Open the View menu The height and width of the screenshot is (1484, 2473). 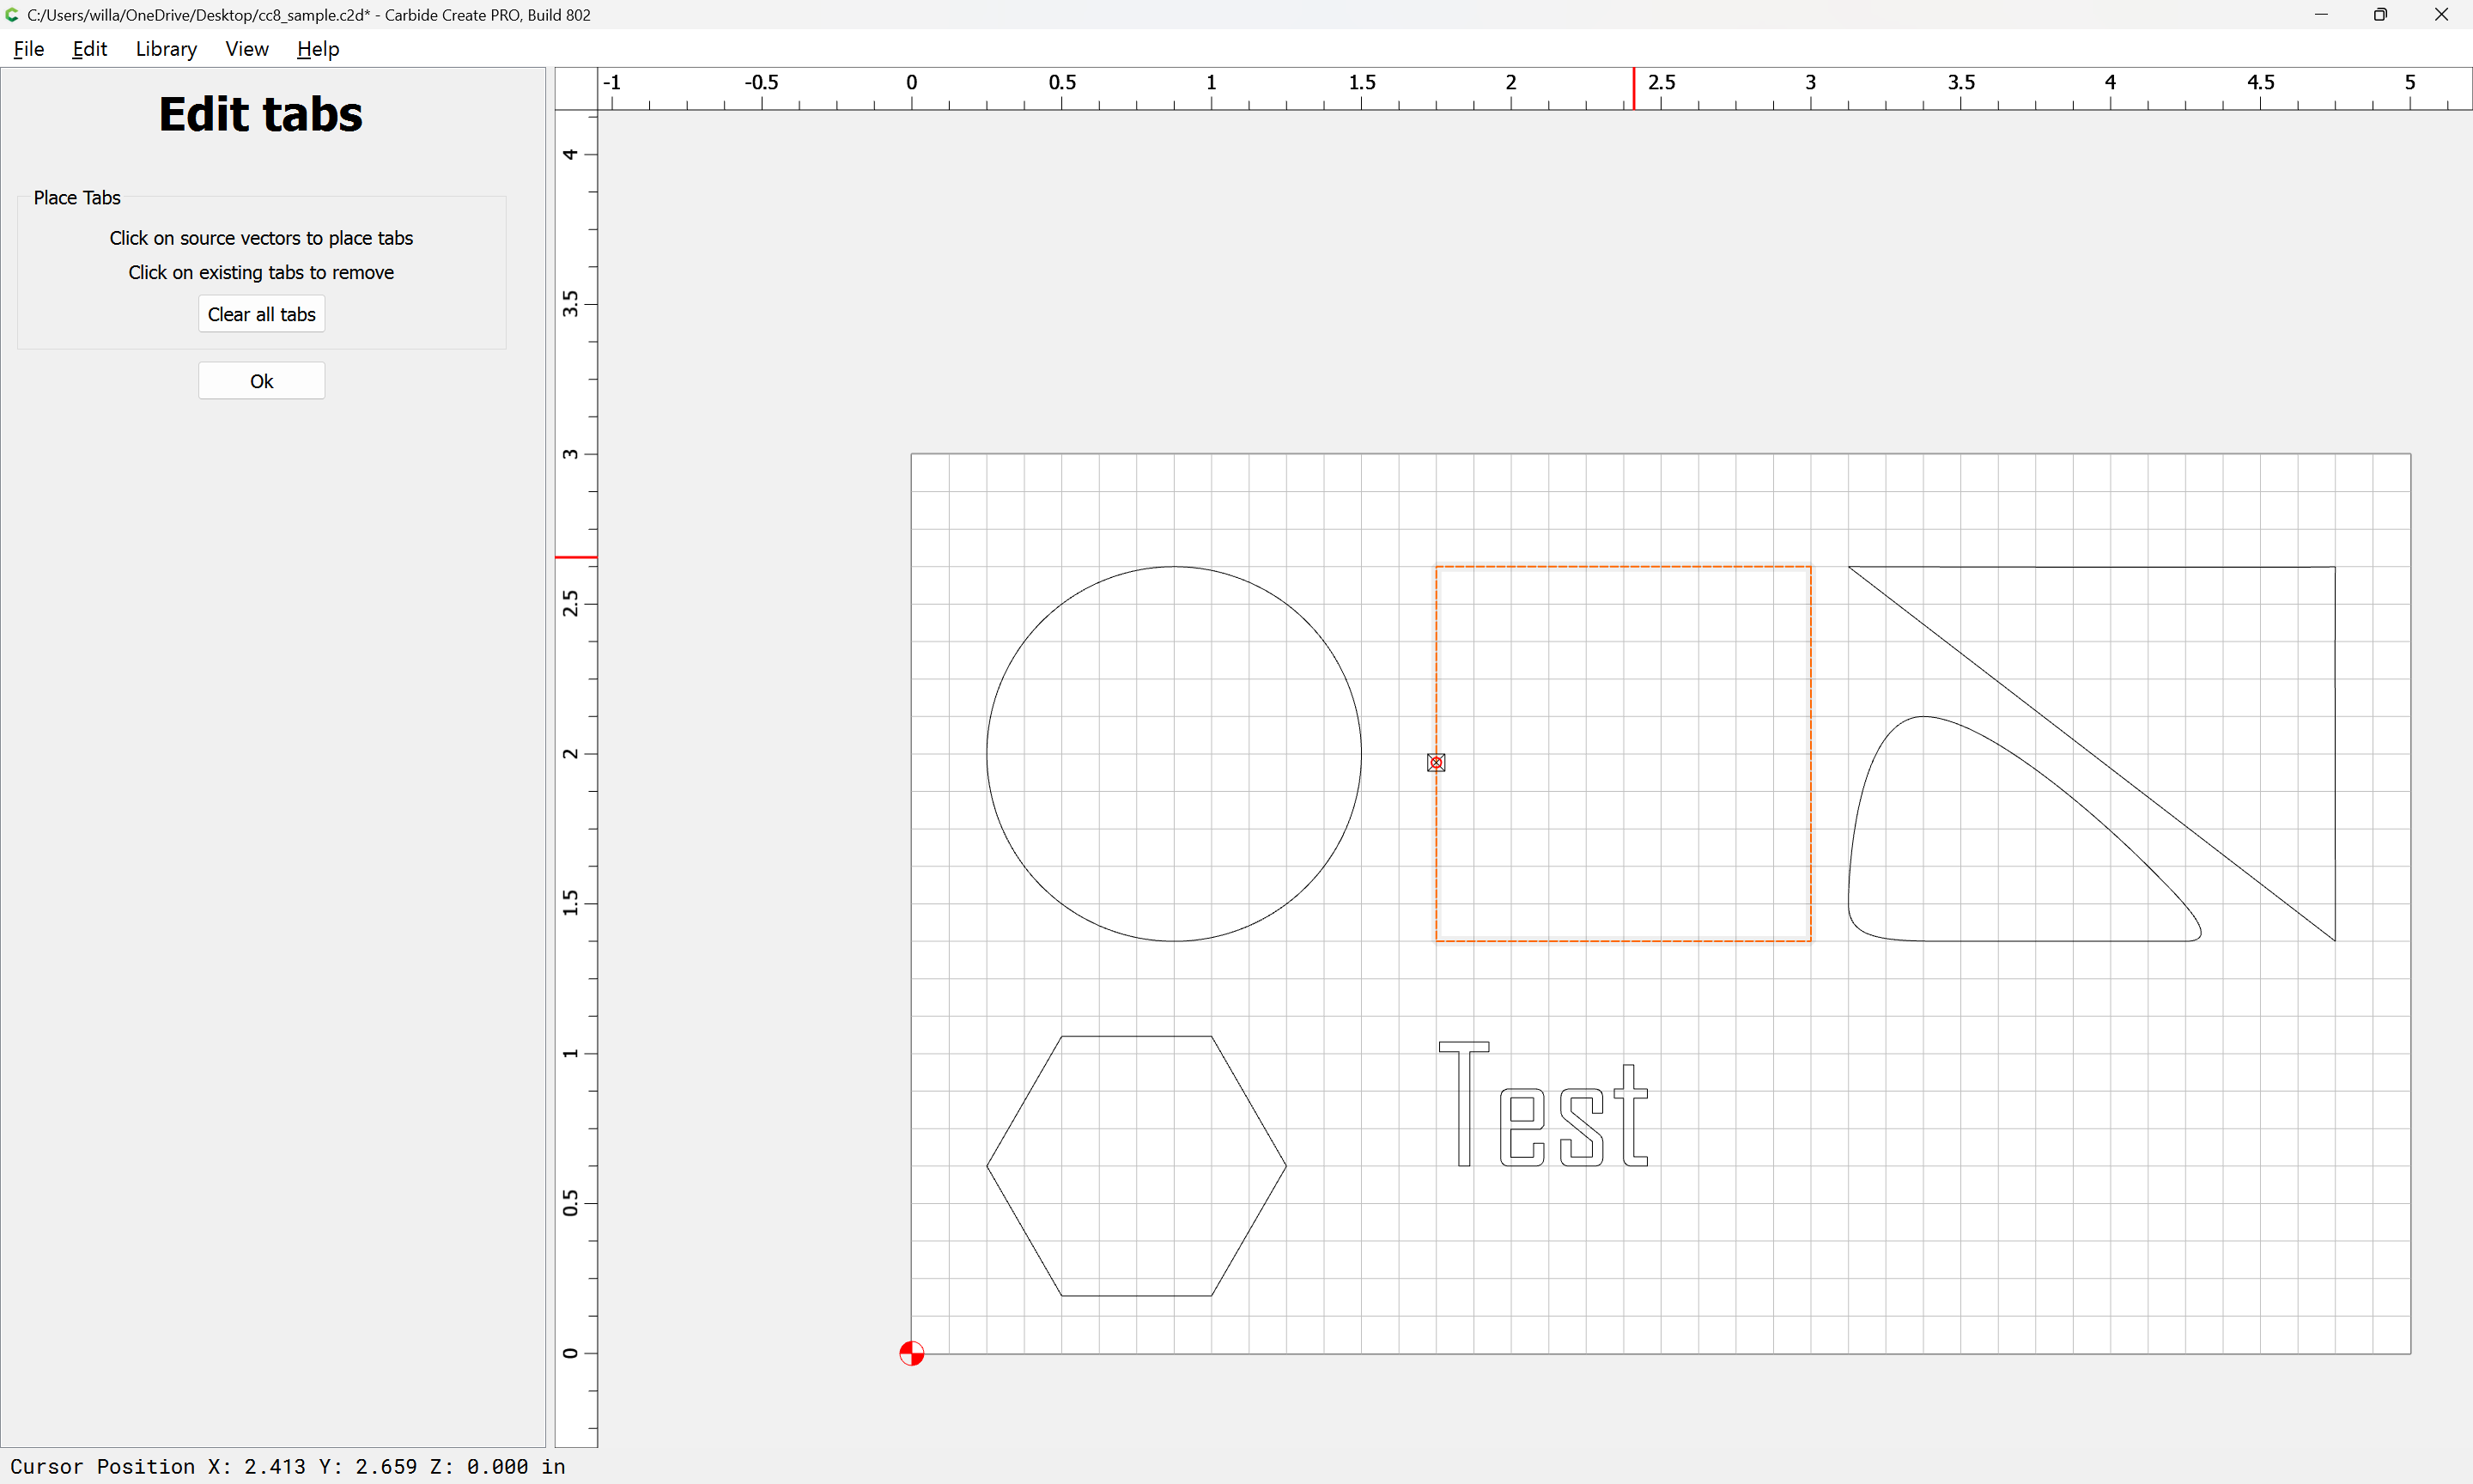pos(247,49)
